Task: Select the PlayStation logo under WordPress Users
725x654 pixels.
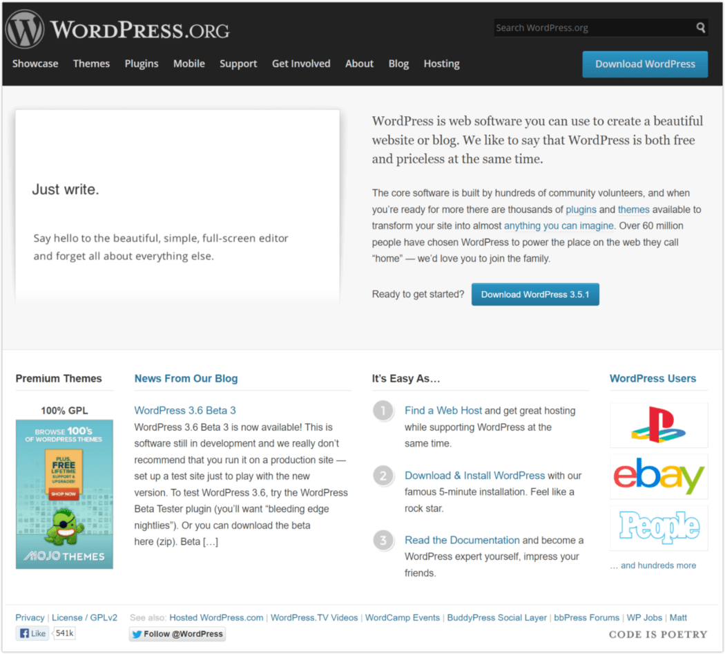Action: point(658,423)
